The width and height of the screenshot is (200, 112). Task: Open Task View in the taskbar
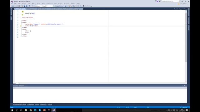coord(21,110)
